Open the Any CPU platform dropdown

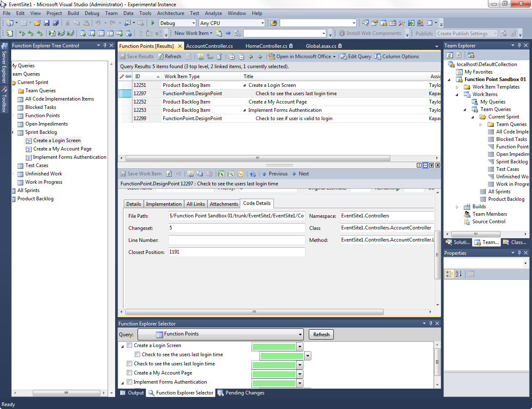262,23
